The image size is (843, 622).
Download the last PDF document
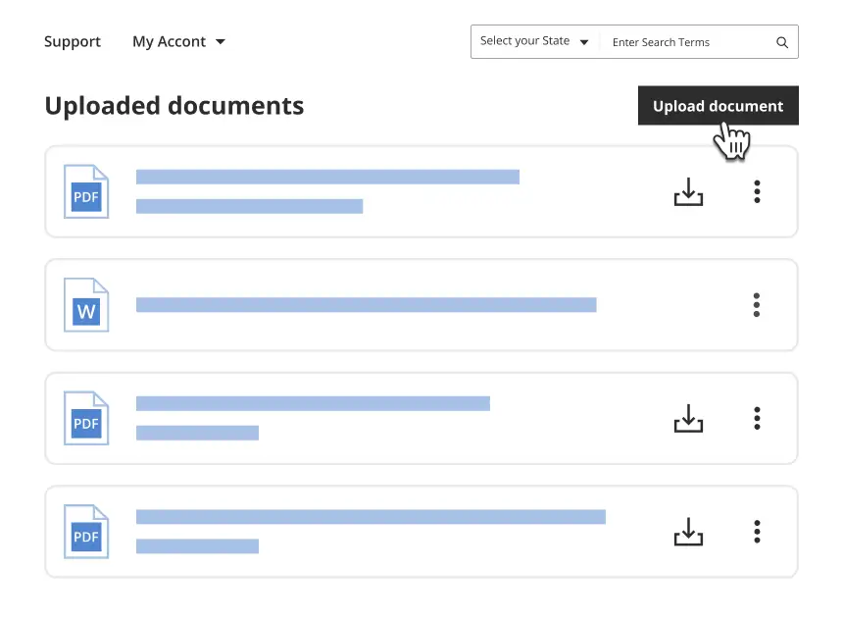pos(688,532)
